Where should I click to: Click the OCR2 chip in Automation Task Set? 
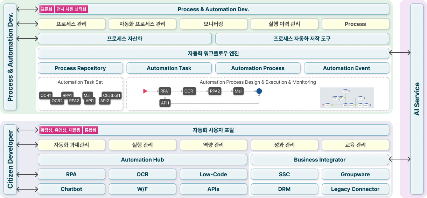pyautogui.click(x=57, y=101)
